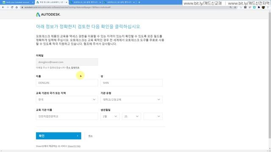Open the Chrome three-dot menu

coord(268,7)
